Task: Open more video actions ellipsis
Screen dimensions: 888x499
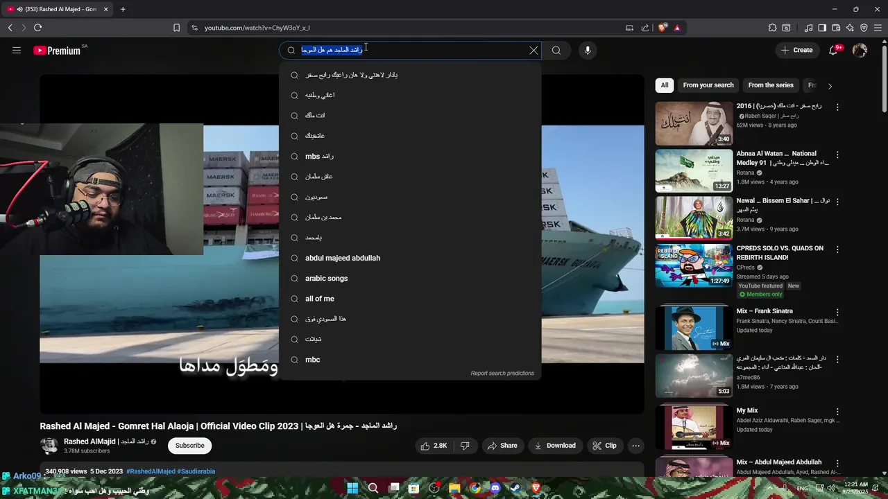Action: point(635,446)
